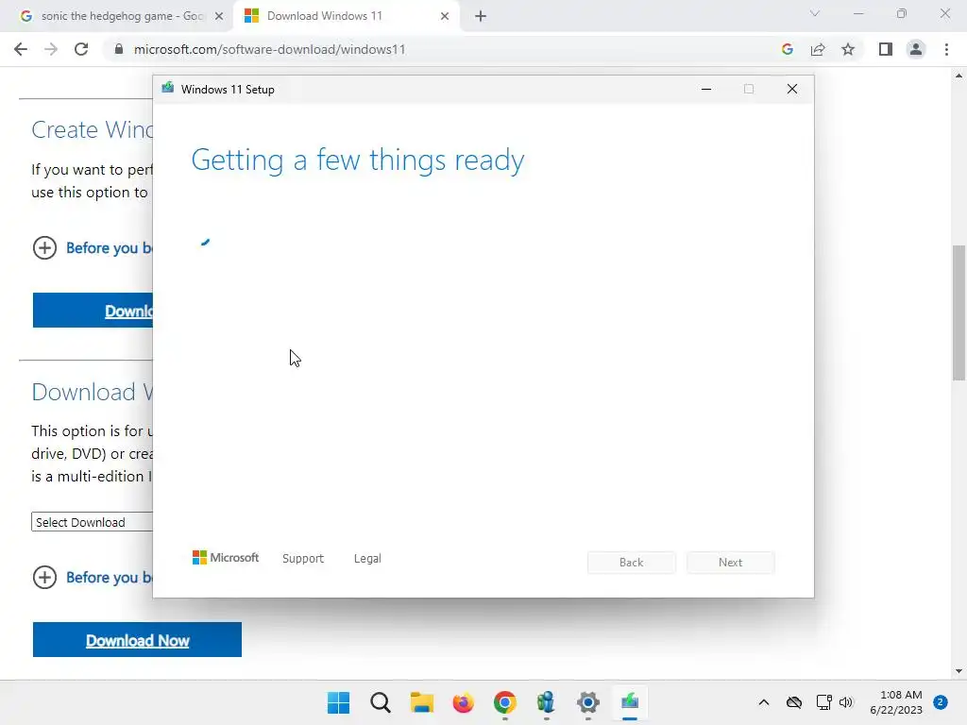Show hidden tray icons chevron
Viewport: 967px width, 725px height.
click(x=763, y=702)
